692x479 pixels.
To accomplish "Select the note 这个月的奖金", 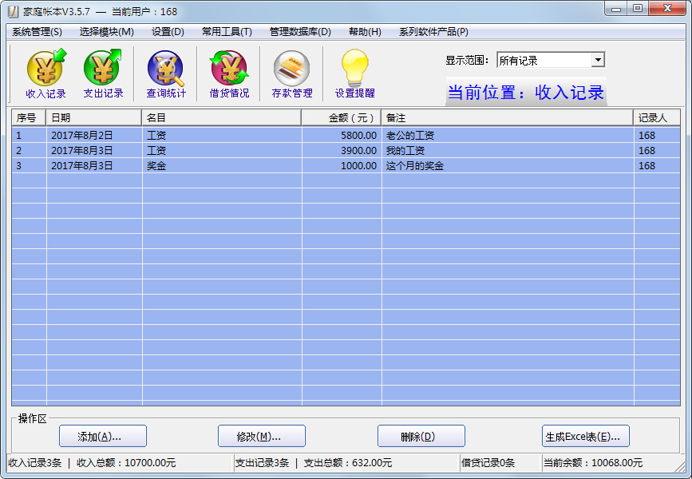I will [x=415, y=166].
